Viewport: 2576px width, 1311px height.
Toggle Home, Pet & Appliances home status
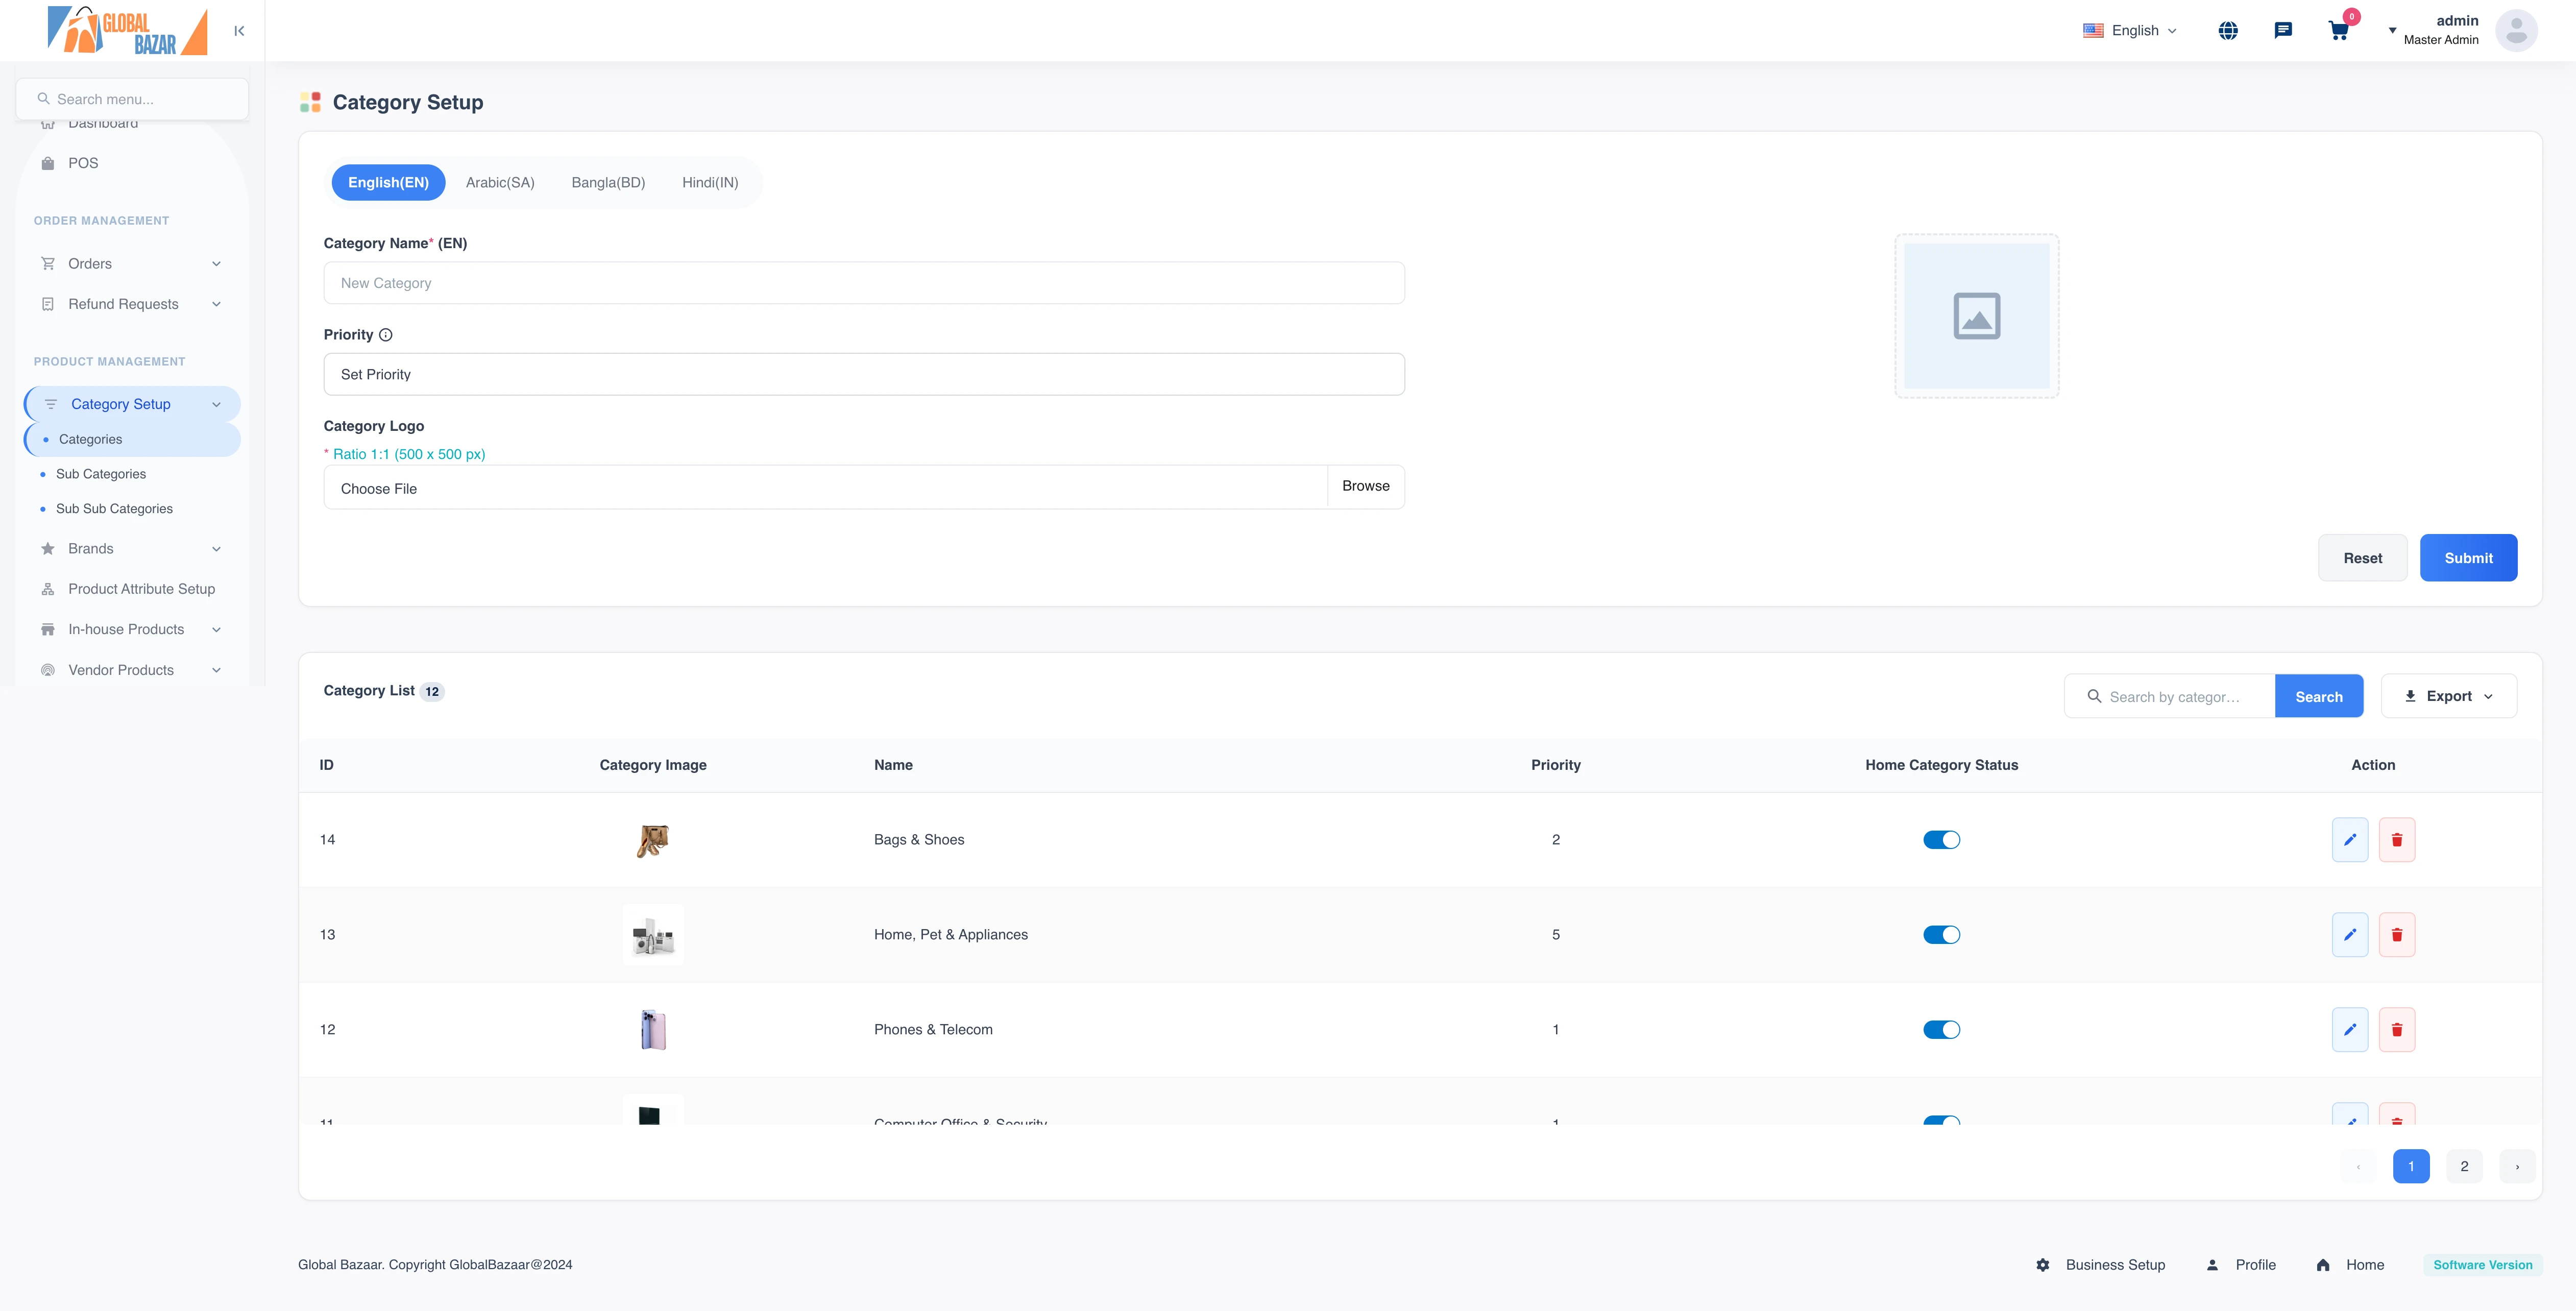(1941, 935)
